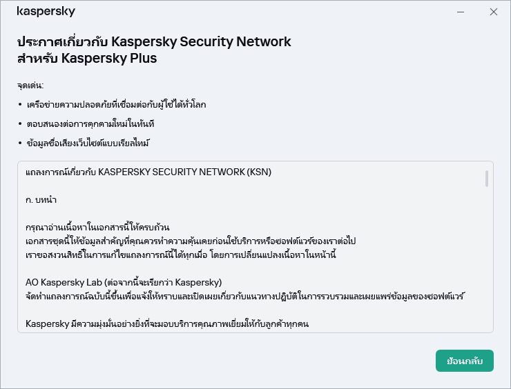511x389 pixels.
Task: Grab the KSN statement scrollbar thumb
Action: point(487,179)
